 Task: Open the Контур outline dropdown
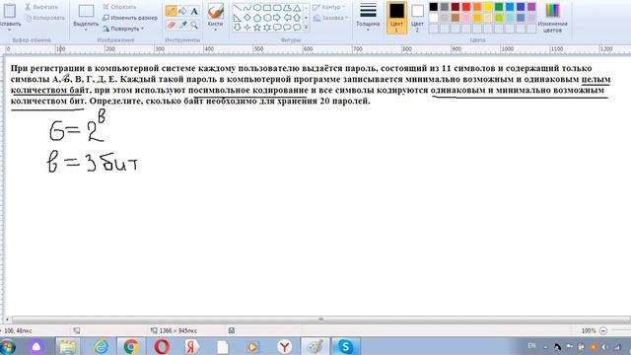[x=329, y=7]
